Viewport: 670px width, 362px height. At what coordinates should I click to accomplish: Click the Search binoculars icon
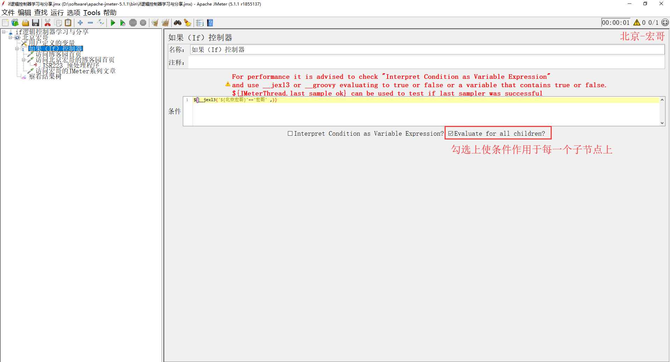[178, 23]
